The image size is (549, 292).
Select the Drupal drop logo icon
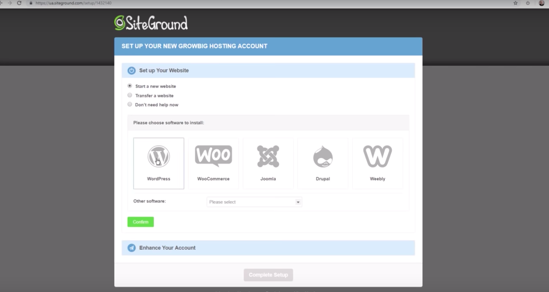[x=323, y=157]
